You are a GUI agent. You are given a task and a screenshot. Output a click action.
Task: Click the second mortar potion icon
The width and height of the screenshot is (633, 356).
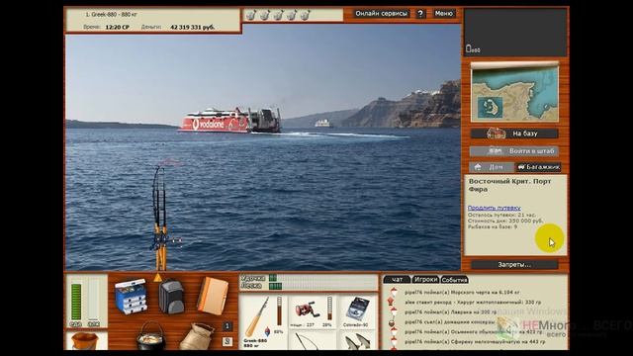[x=264, y=16]
